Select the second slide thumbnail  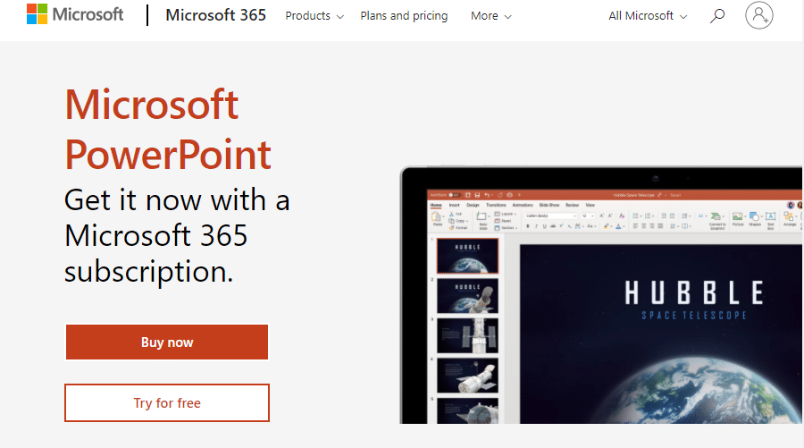(x=467, y=296)
